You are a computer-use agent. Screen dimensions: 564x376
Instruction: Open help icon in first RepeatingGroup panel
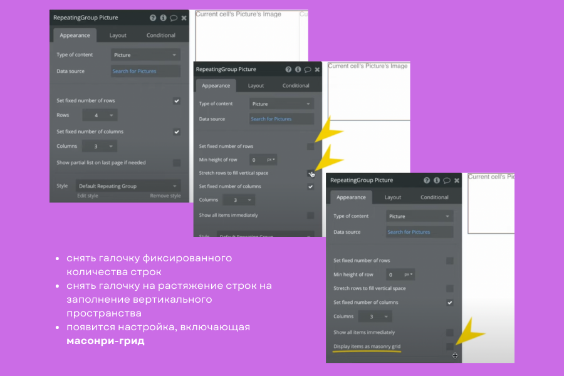click(153, 18)
